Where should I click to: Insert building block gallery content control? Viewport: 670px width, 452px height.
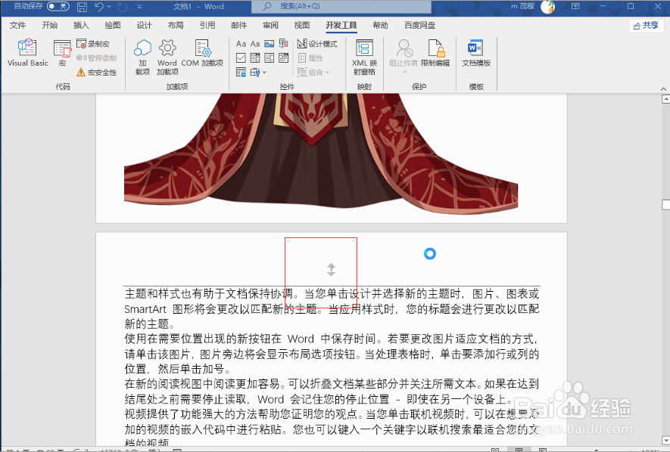click(283, 44)
